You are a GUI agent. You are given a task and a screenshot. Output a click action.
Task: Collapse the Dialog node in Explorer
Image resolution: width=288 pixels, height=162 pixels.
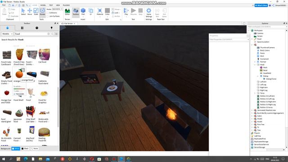click(x=258, y=76)
